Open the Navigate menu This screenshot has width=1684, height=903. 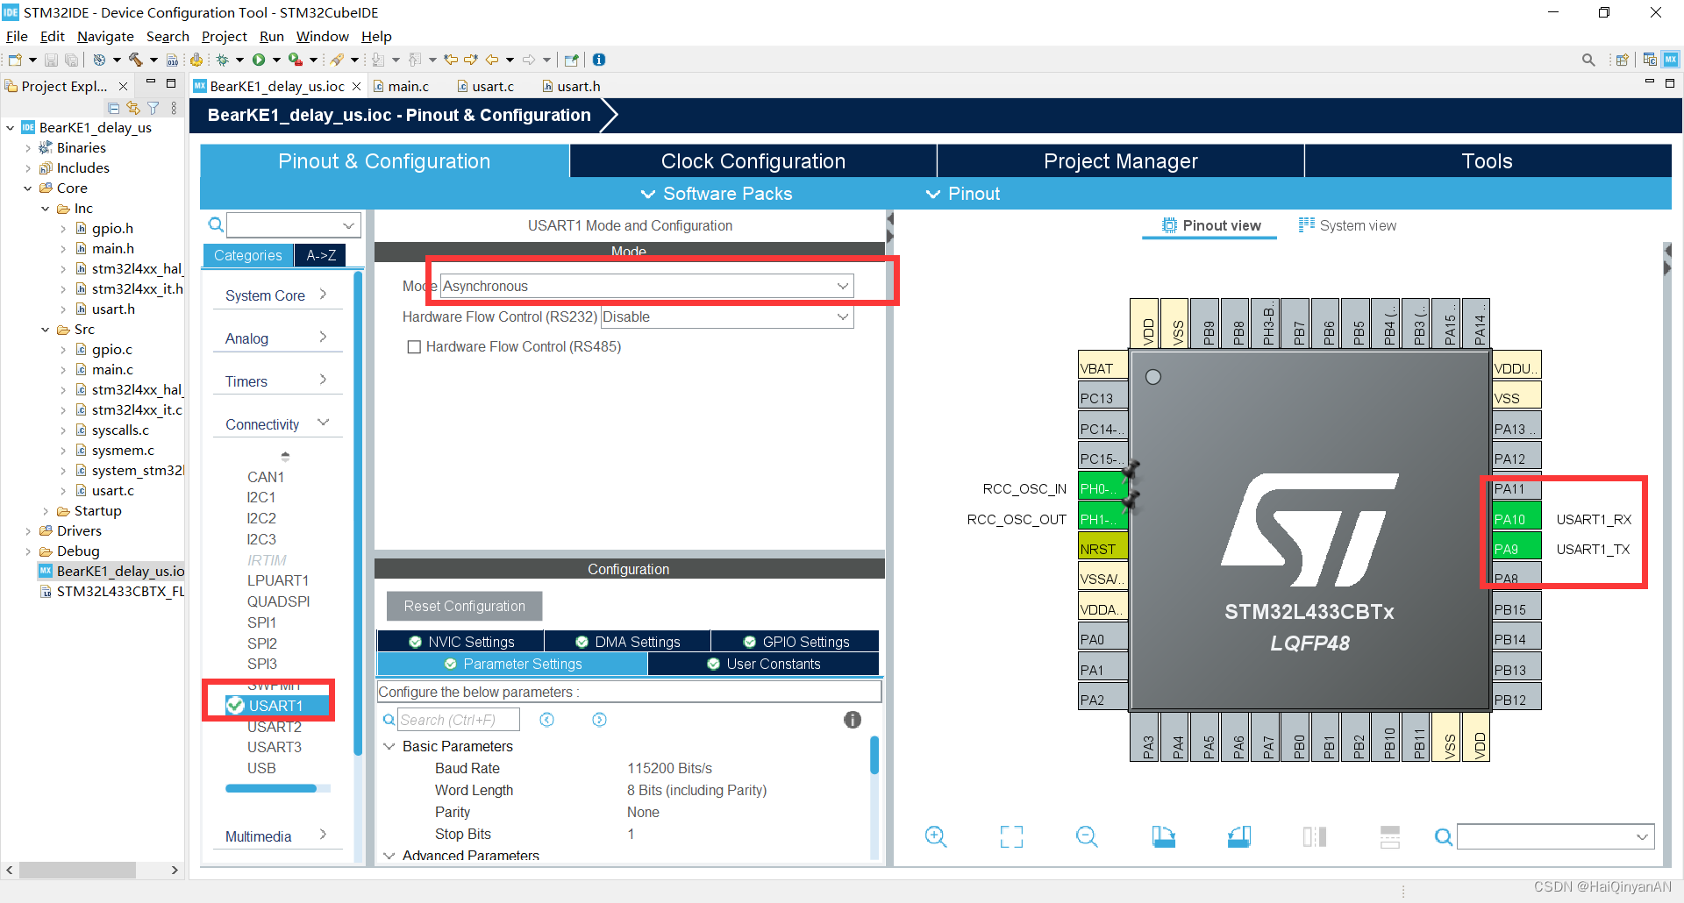coord(105,36)
